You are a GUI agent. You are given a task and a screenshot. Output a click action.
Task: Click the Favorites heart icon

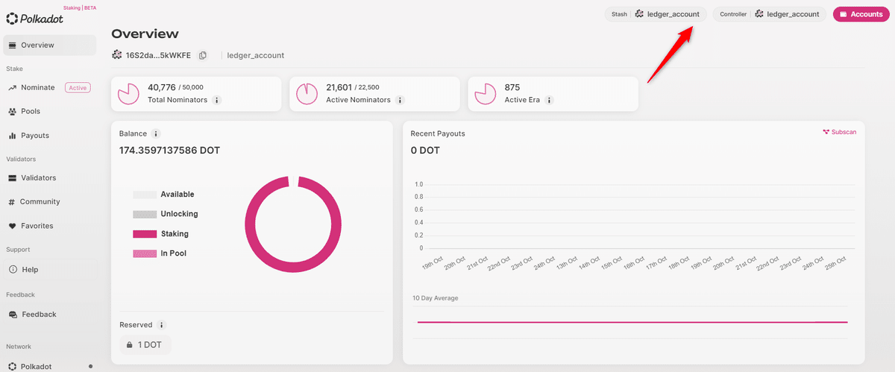coord(13,226)
